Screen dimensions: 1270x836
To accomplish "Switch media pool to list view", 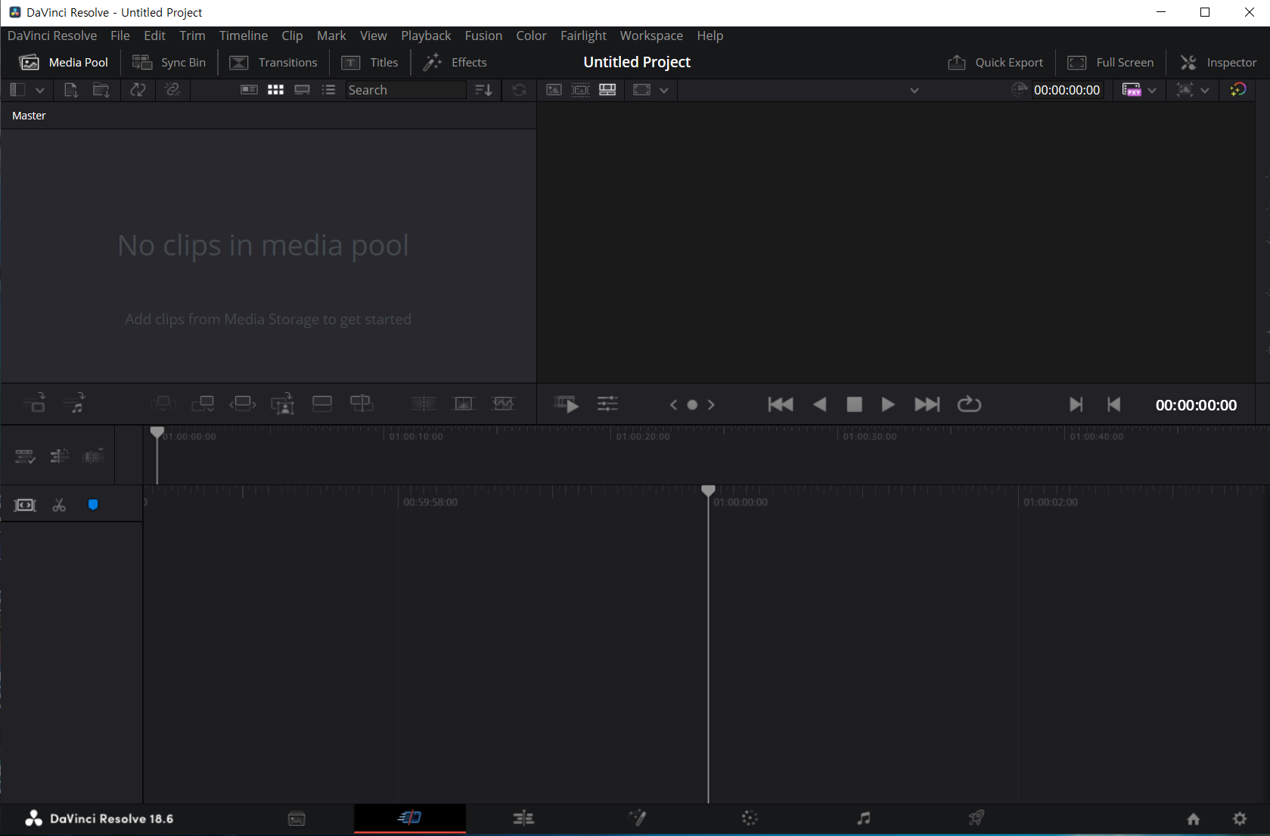I will 328,89.
